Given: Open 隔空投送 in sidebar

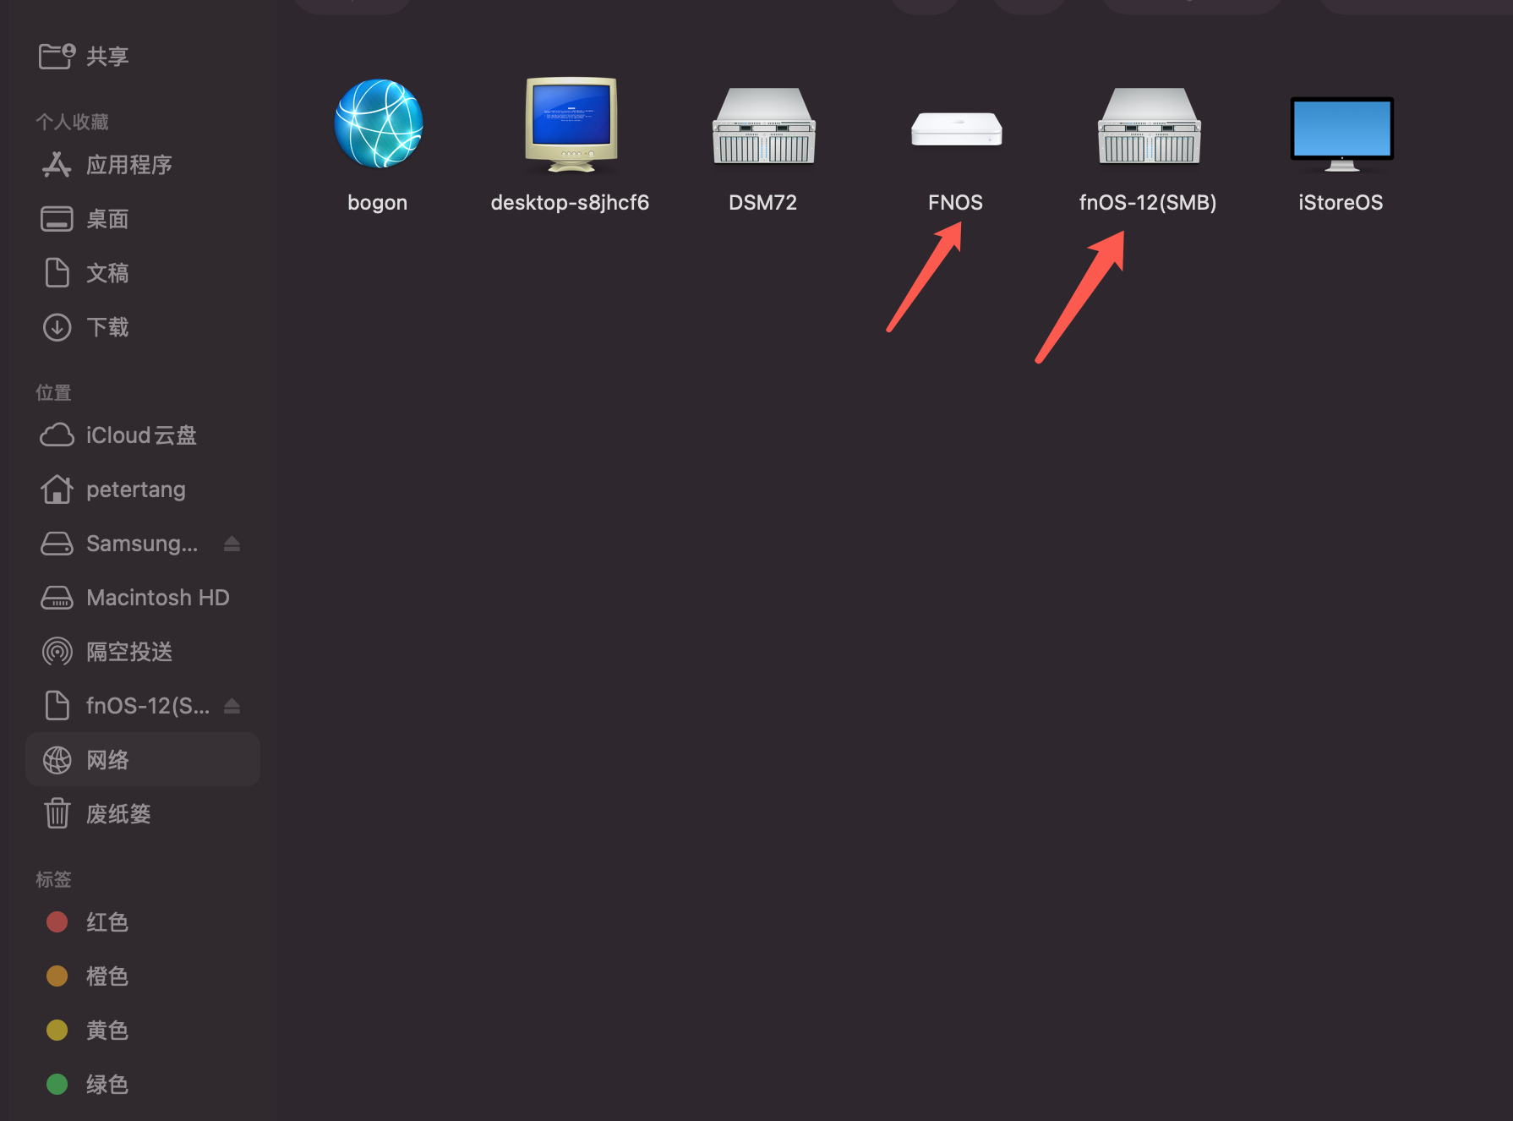Looking at the screenshot, I should point(129,652).
